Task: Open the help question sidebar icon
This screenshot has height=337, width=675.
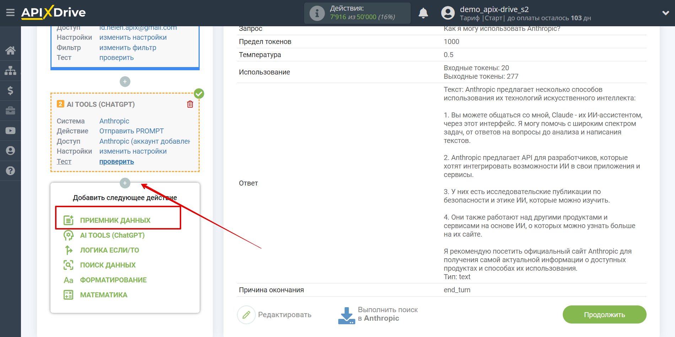Action: point(10,171)
